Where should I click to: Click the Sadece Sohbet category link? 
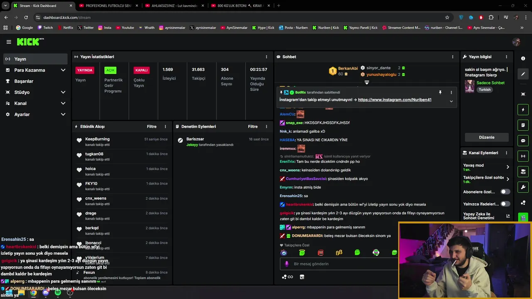(x=490, y=83)
